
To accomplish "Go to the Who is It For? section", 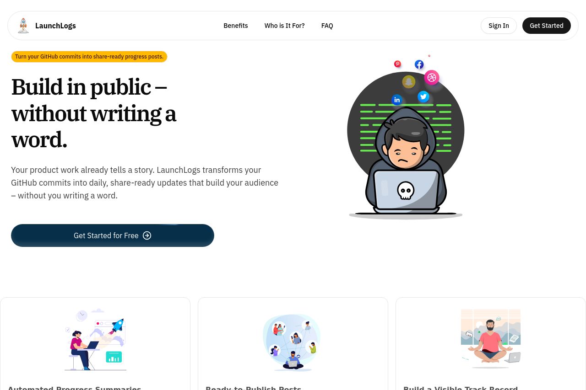I will click(284, 26).
